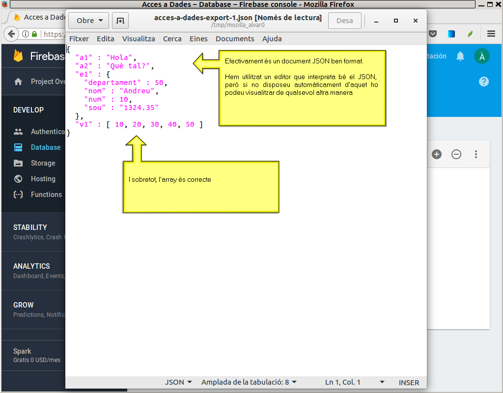Image resolution: width=503 pixels, height=393 pixels.
Task: Open Project Overview home icon
Action: 18,82
